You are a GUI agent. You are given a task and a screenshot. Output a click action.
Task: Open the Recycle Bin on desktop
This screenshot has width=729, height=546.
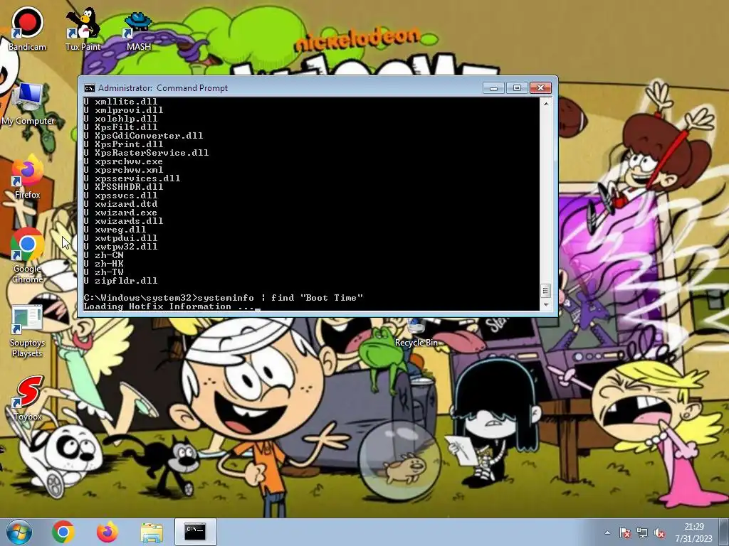click(x=416, y=333)
